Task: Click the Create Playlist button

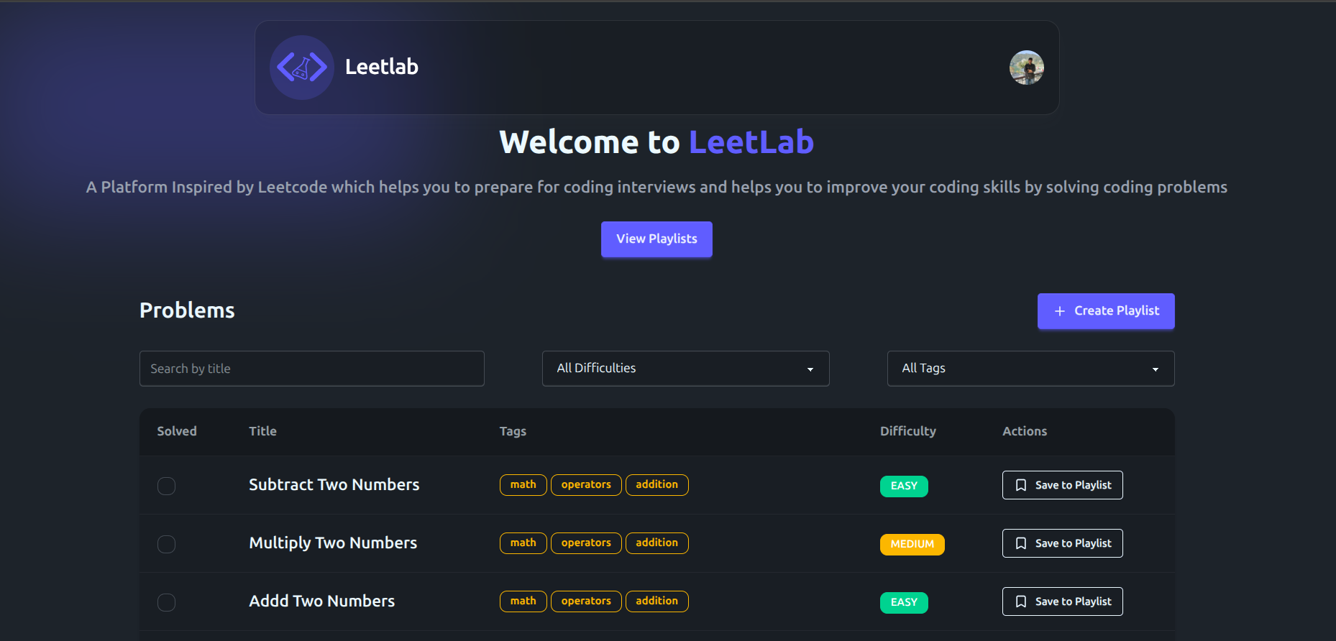Action: (x=1106, y=311)
